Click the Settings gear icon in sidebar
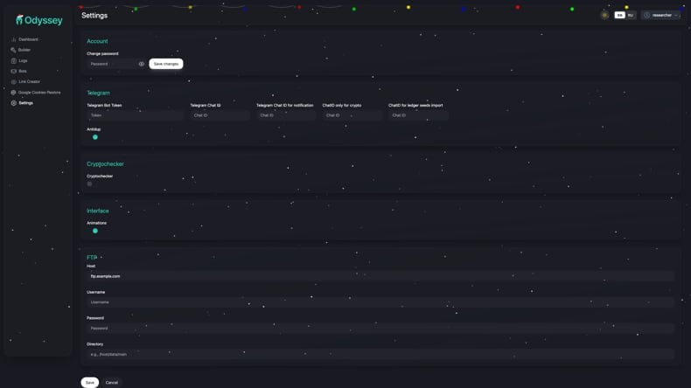 click(14, 103)
